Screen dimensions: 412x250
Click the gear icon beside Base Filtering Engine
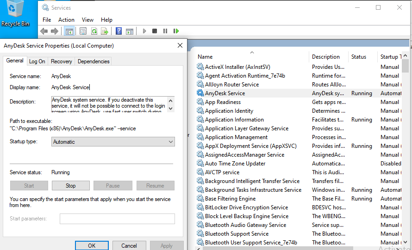pos(200,198)
